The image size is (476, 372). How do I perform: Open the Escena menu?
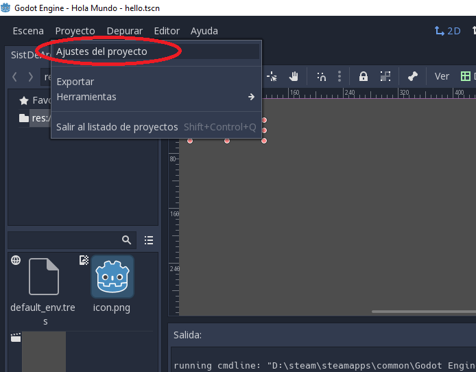[x=28, y=31]
